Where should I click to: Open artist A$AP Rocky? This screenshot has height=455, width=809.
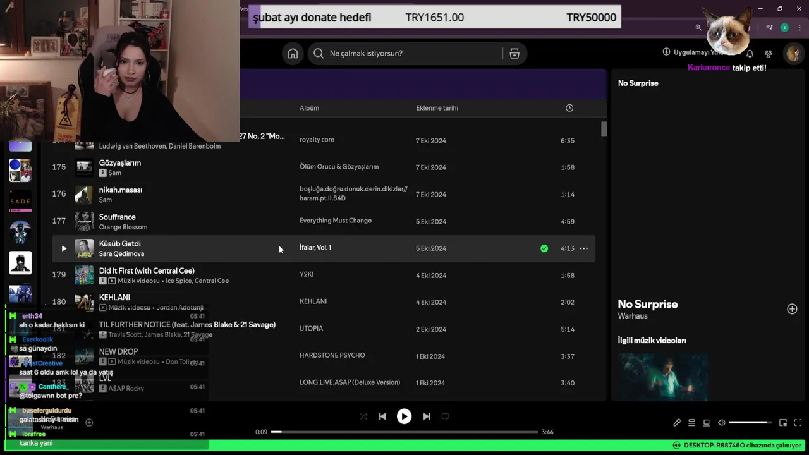(126, 388)
